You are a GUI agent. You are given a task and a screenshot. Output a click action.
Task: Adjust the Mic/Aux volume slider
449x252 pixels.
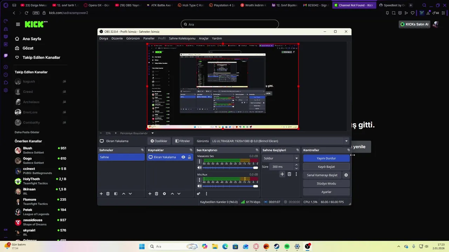pyautogui.click(x=230, y=186)
